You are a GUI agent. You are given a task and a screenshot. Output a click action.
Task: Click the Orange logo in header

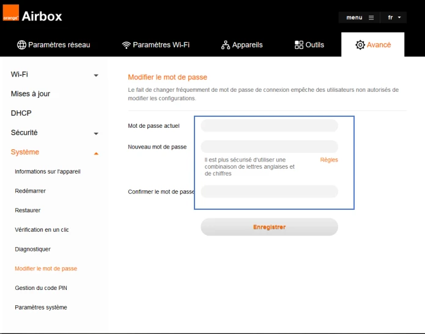point(10,13)
